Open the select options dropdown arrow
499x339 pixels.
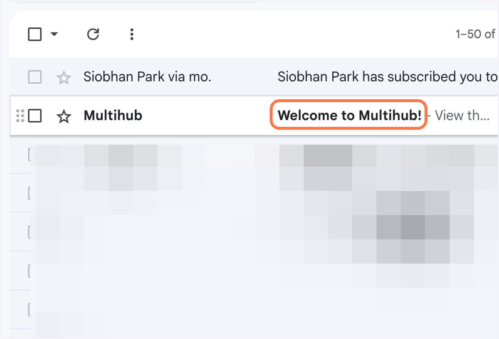pyautogui.click(x=54, y=34)
